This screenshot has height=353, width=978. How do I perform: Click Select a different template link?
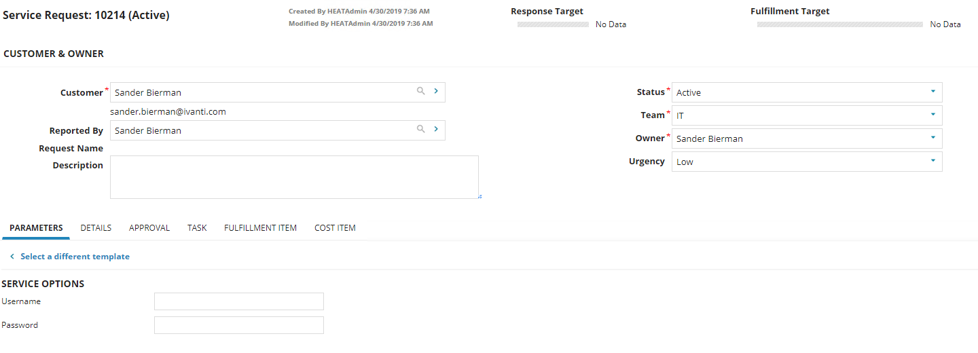[75, 257]
